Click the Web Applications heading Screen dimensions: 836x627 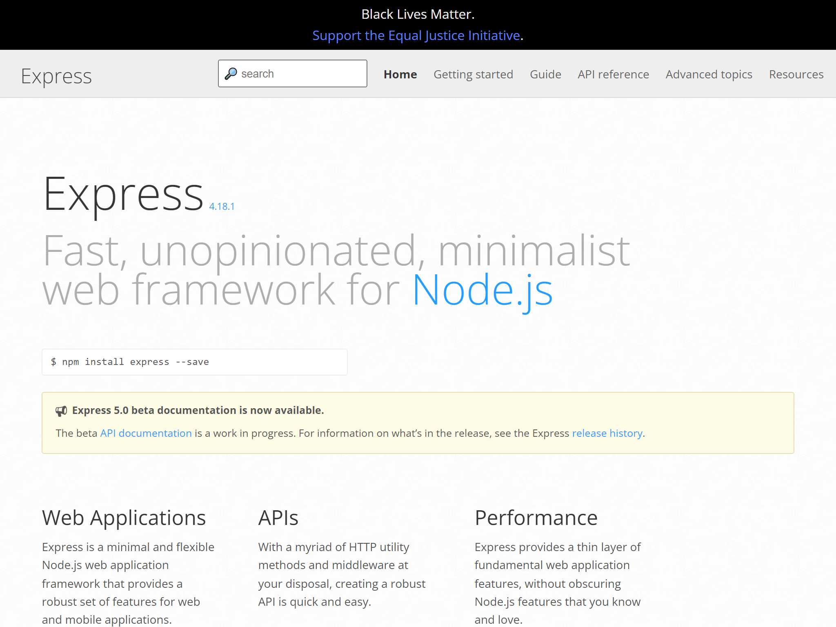(124, 518)
